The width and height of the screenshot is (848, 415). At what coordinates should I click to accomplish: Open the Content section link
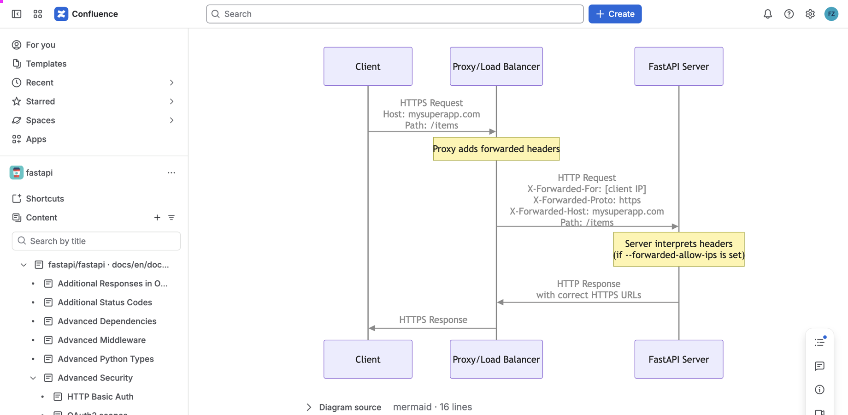tap(41, 218)
